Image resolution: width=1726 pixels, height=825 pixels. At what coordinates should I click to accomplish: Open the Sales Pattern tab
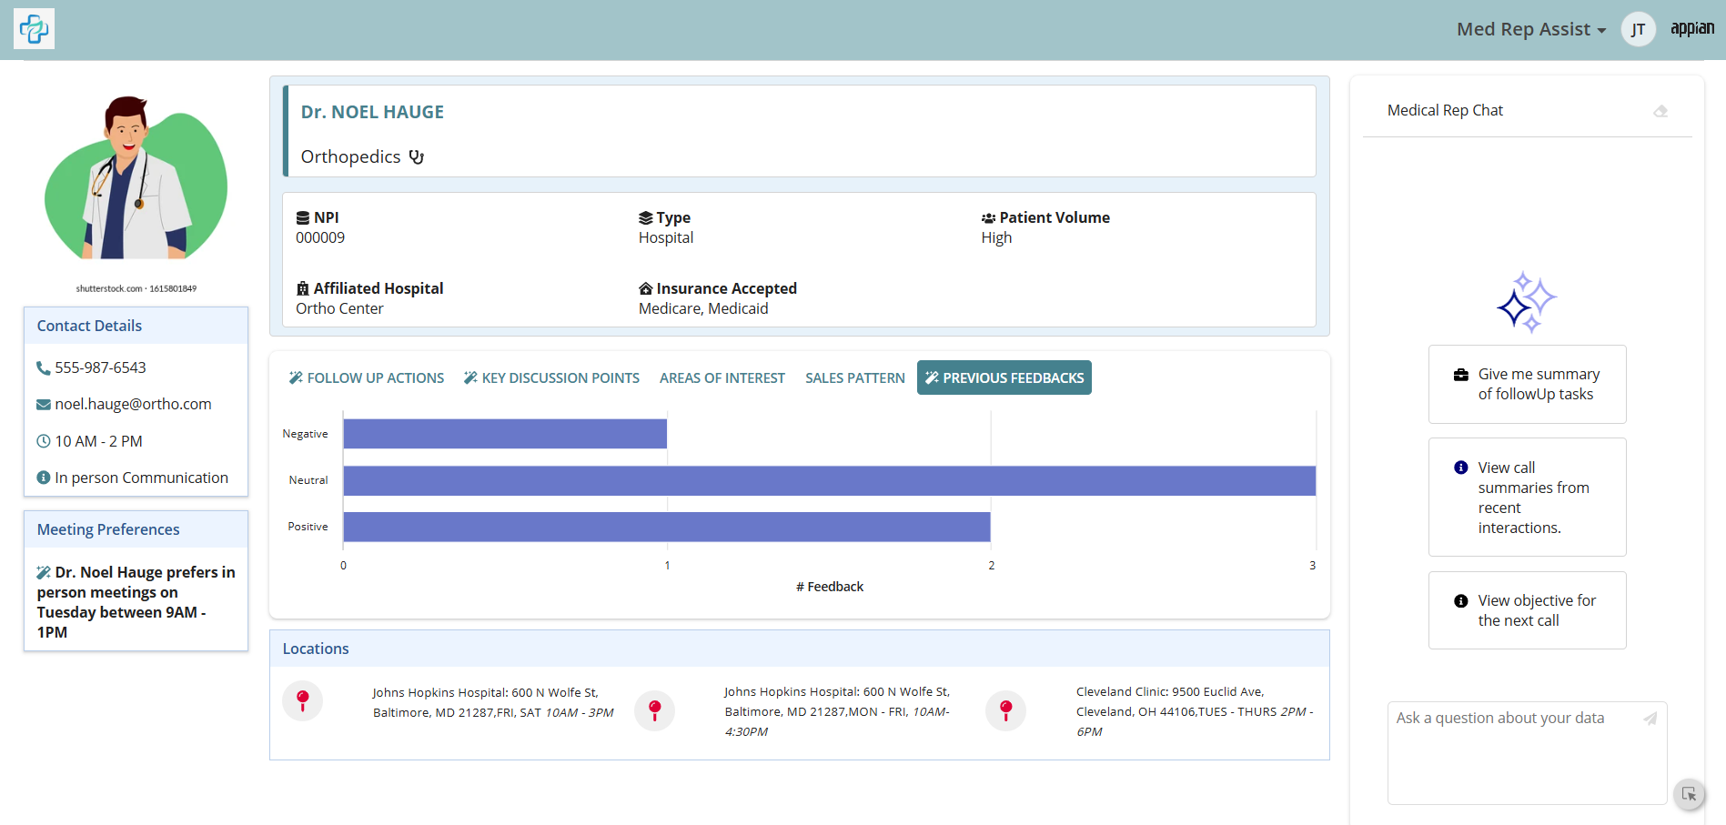pos(855,377)
